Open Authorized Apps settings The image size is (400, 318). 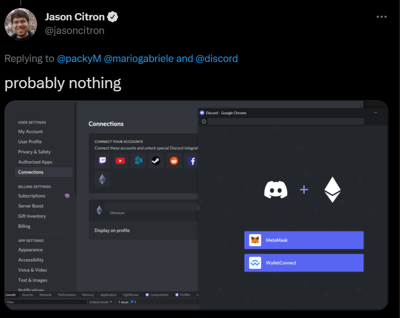[x=35, y=162]
